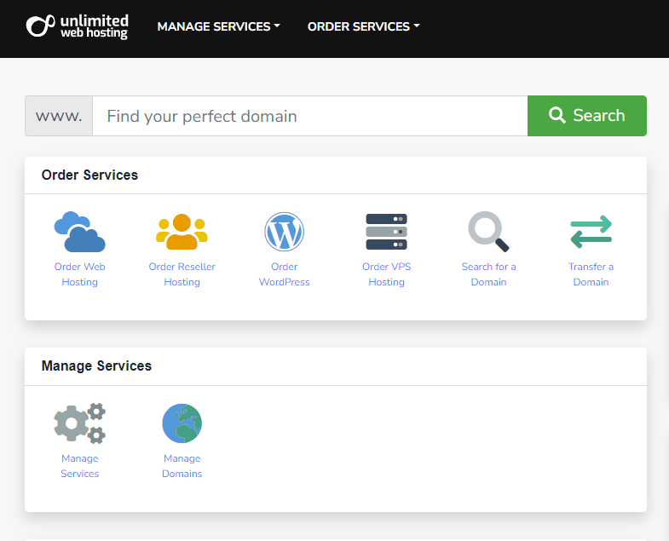Open the Order VPS Hosting link
The image size is (669, 541).
(387, 274)
